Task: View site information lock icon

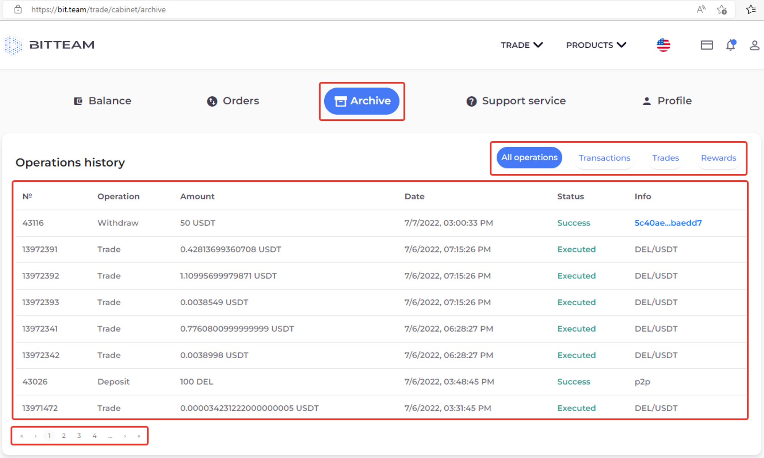Action: (x=18, y=9)
